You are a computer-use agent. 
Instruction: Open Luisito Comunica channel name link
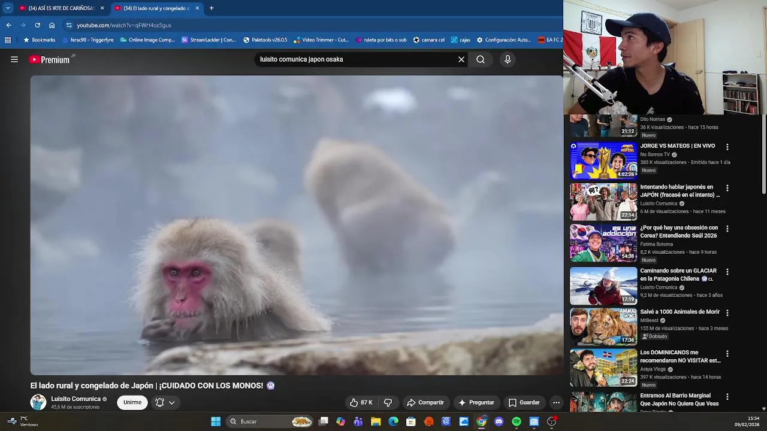76,399
